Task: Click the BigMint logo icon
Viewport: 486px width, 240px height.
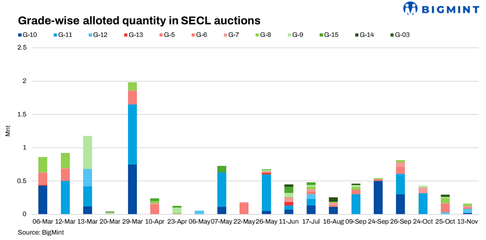Action: [410, 9]
